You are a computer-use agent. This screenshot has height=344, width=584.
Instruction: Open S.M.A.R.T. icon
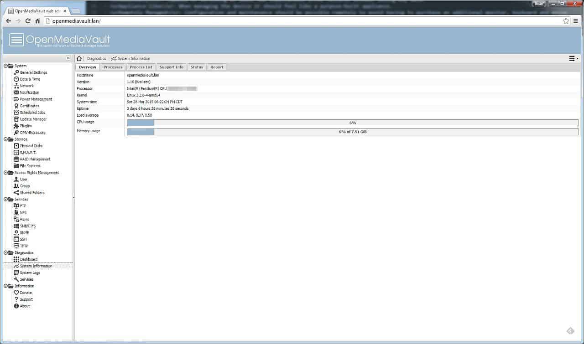[x=16, y=153]
